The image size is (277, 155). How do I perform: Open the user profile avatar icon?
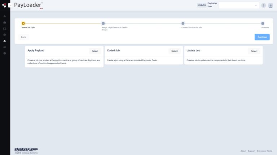[x=271, y=5]
